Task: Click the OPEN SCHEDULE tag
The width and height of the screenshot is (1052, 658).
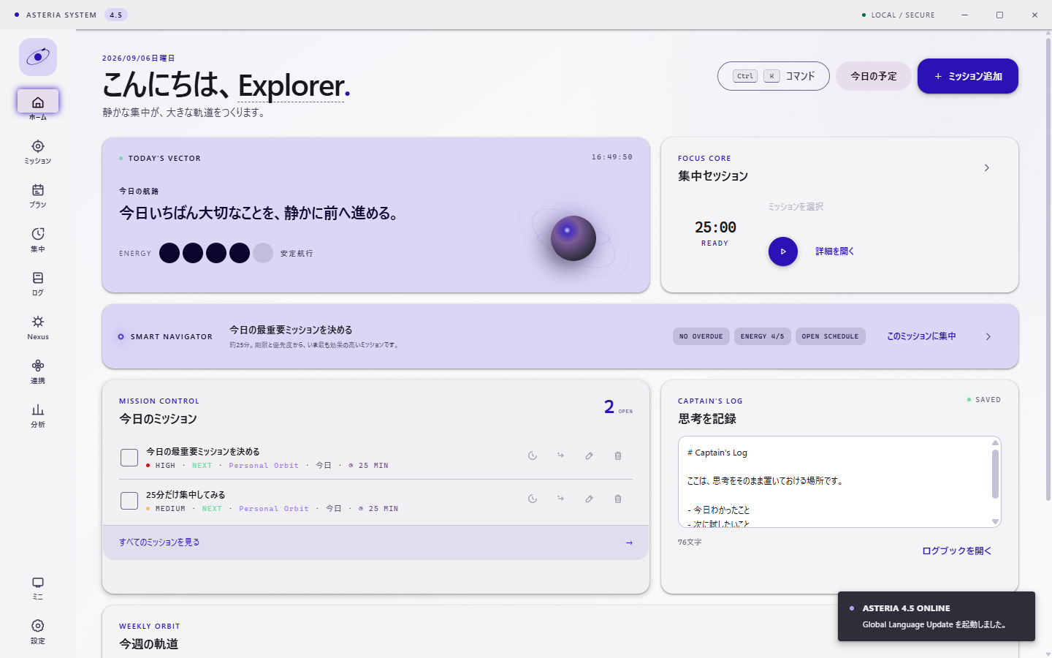Action: (830, 336)
